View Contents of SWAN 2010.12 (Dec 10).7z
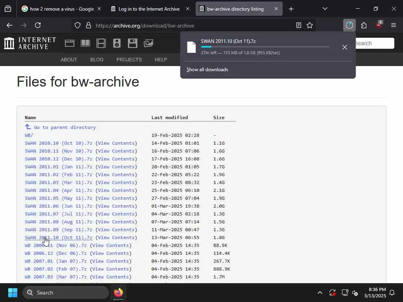This screenshot has height=302, width=403. pyautogui.click(x=116, y=159)
